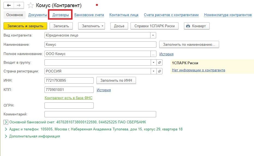Click the Записать button

click(61, 26)
